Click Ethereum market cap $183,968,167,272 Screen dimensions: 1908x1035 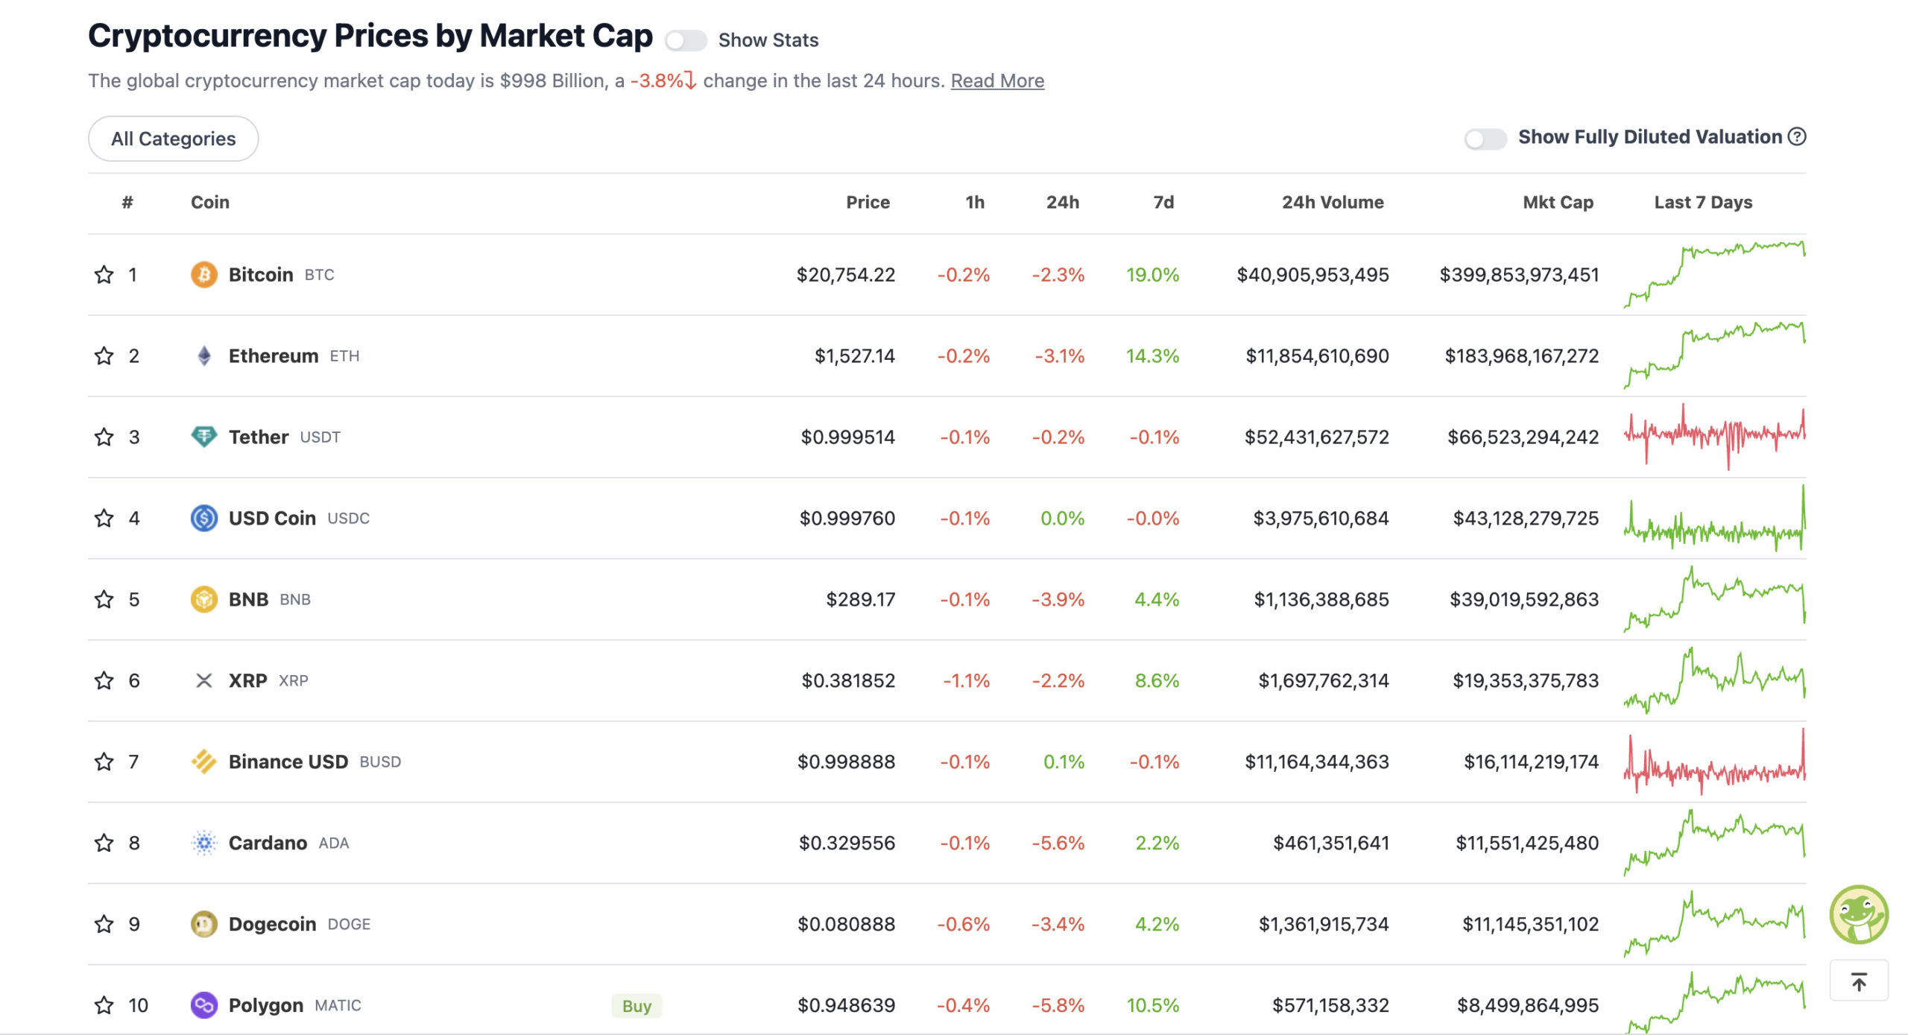point(1522,356)
